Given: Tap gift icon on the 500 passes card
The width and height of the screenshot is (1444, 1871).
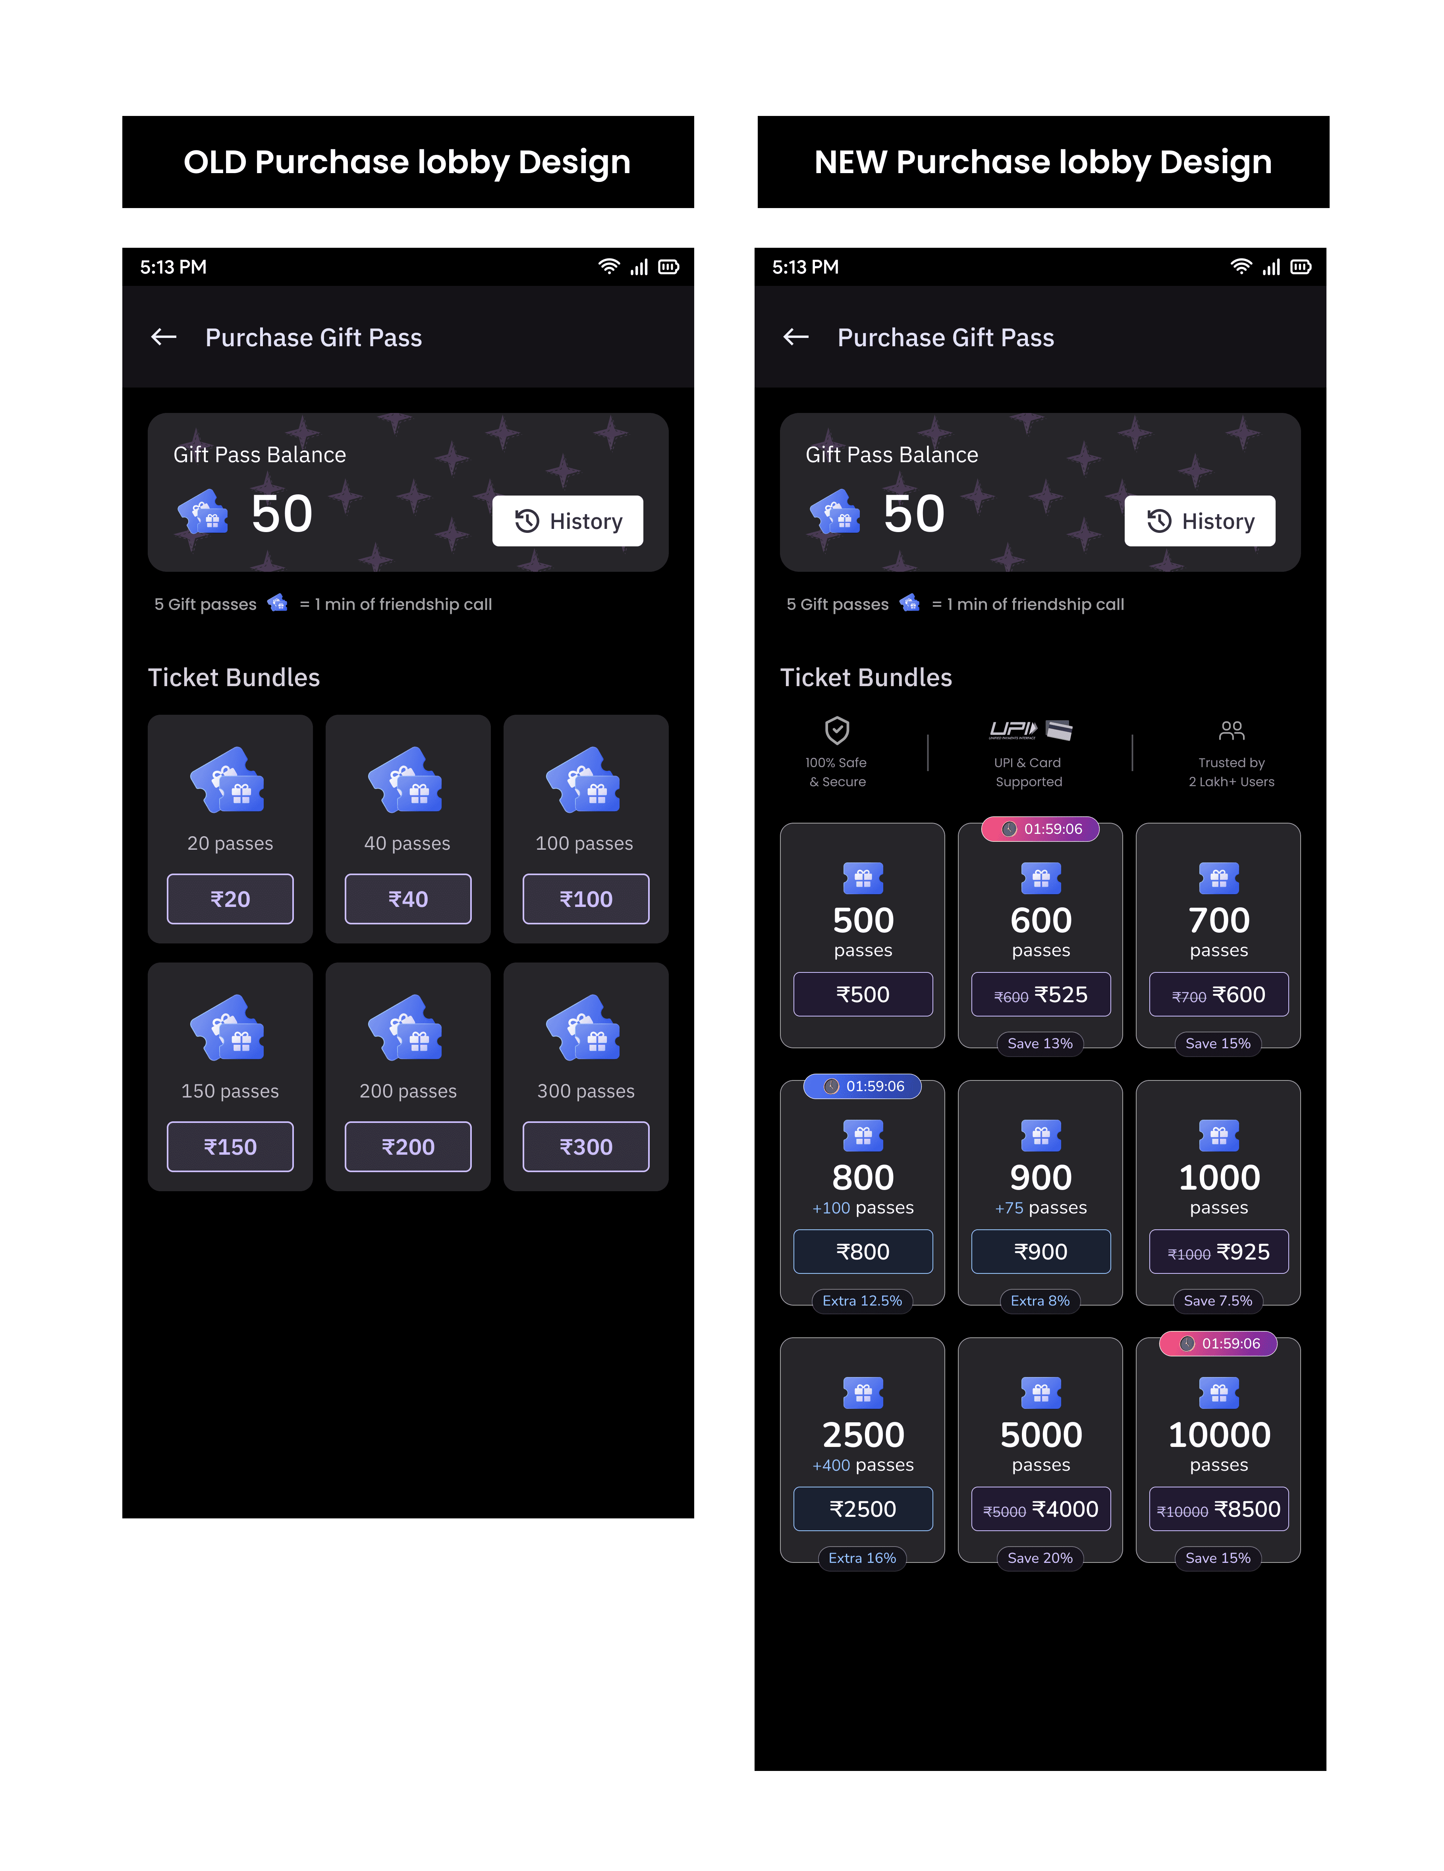Looking at the screenshot, I should point(862,878).
